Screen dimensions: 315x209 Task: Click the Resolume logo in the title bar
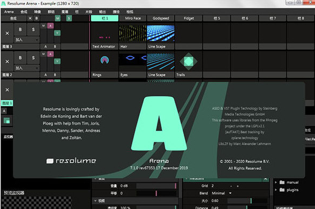pyautogui.click(x=3, y=3)
